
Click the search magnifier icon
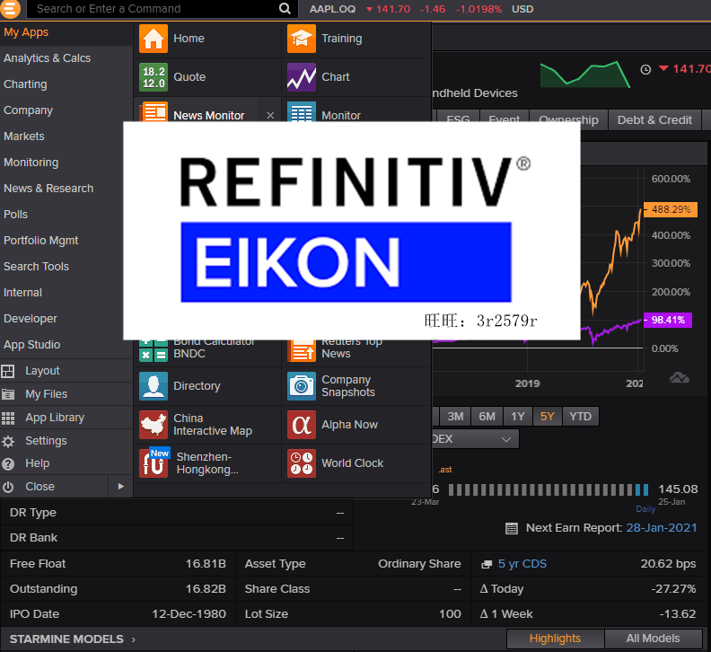point(285,9)
